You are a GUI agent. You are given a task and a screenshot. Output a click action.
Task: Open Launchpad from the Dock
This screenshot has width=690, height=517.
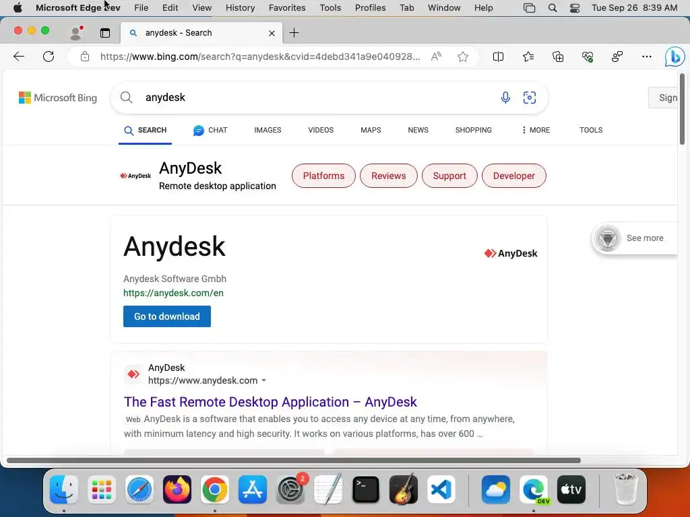tap(102, 489)
